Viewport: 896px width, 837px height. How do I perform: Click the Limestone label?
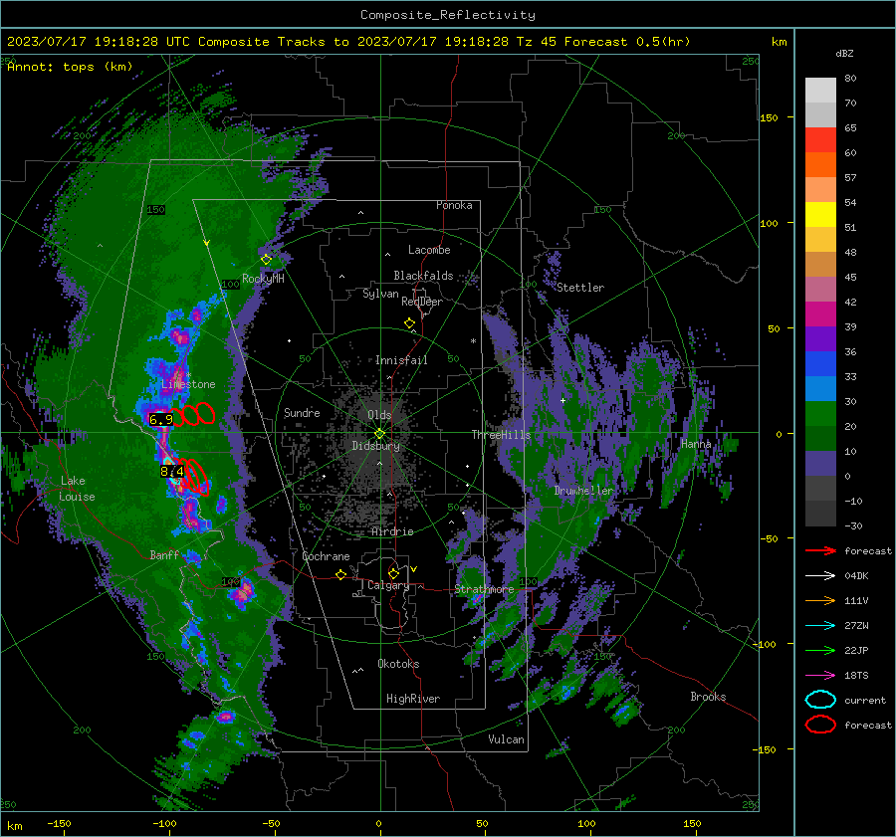(x=188, y=384)
